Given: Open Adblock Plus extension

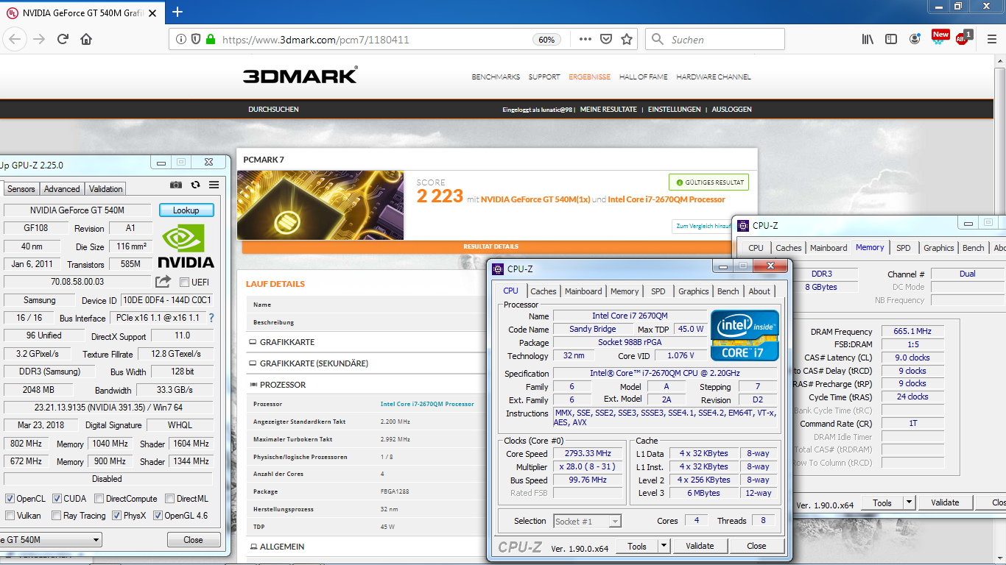Looking at the screenshot, I should [963, 39].
